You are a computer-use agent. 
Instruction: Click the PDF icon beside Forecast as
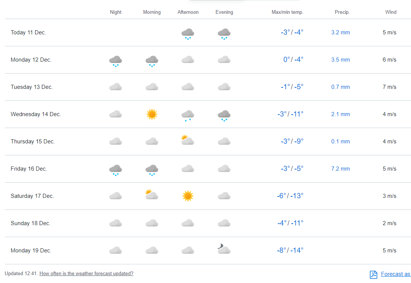click(374, 274)
